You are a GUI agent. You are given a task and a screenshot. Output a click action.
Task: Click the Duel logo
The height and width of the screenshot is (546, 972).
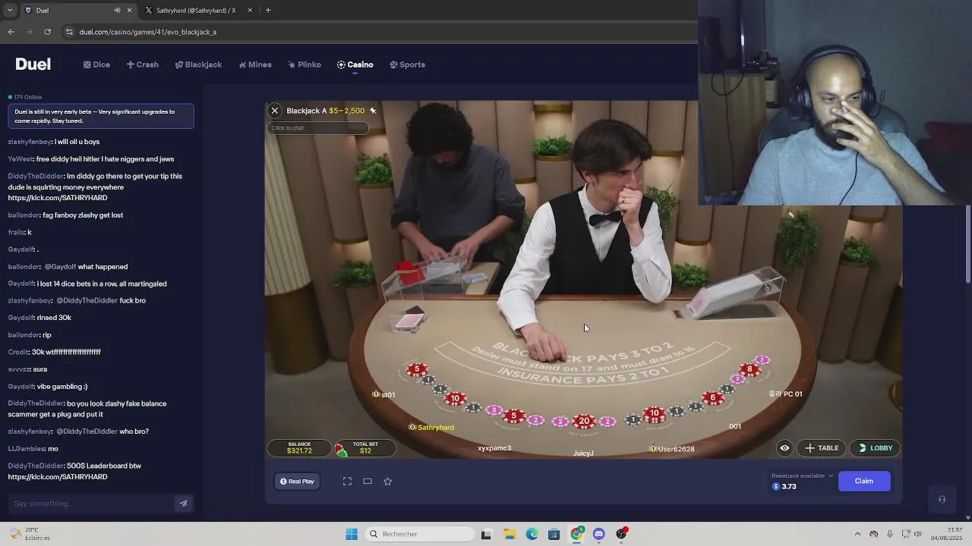click(33, 64)
